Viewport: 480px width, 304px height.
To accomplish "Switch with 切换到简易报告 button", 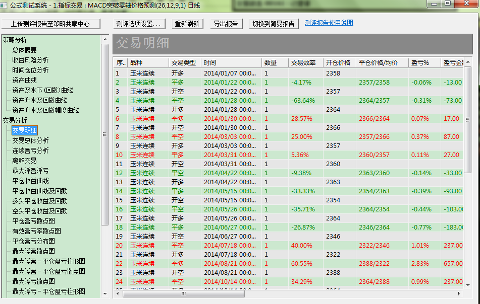I will [274, 24].
